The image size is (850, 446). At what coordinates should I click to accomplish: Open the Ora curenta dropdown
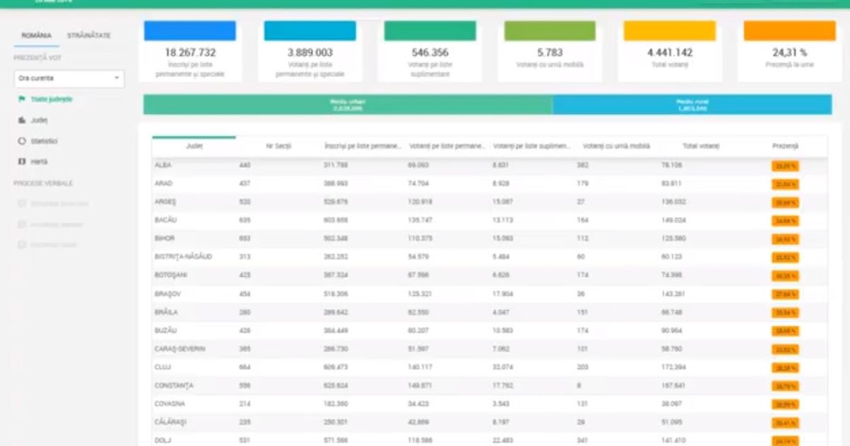click(69, 79)
